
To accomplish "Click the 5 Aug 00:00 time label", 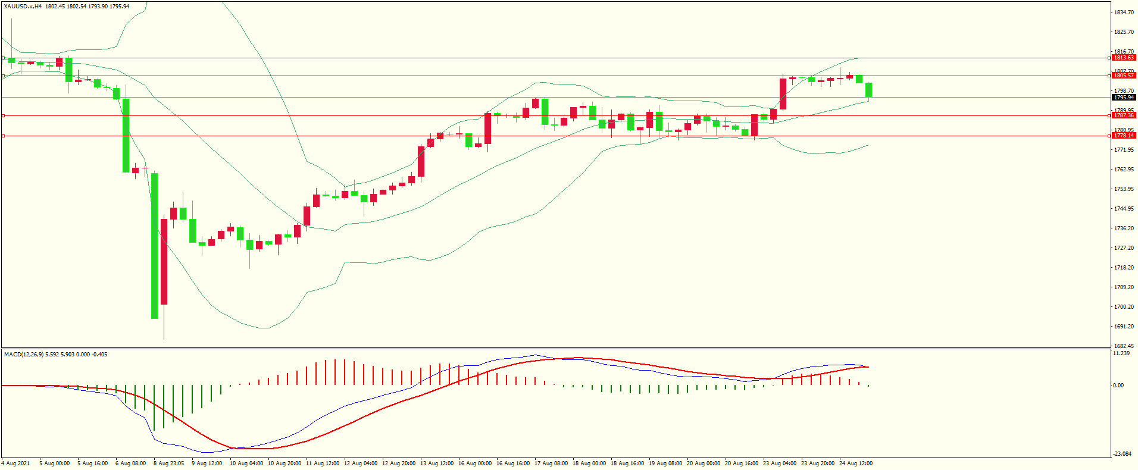I will click(55, 463).
